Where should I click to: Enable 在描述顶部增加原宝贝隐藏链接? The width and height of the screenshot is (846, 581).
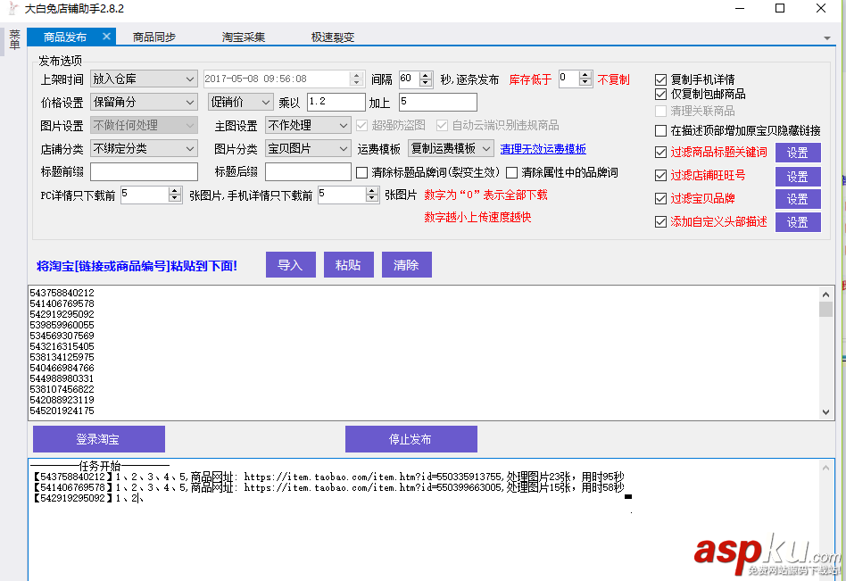[x=659, y=130]
